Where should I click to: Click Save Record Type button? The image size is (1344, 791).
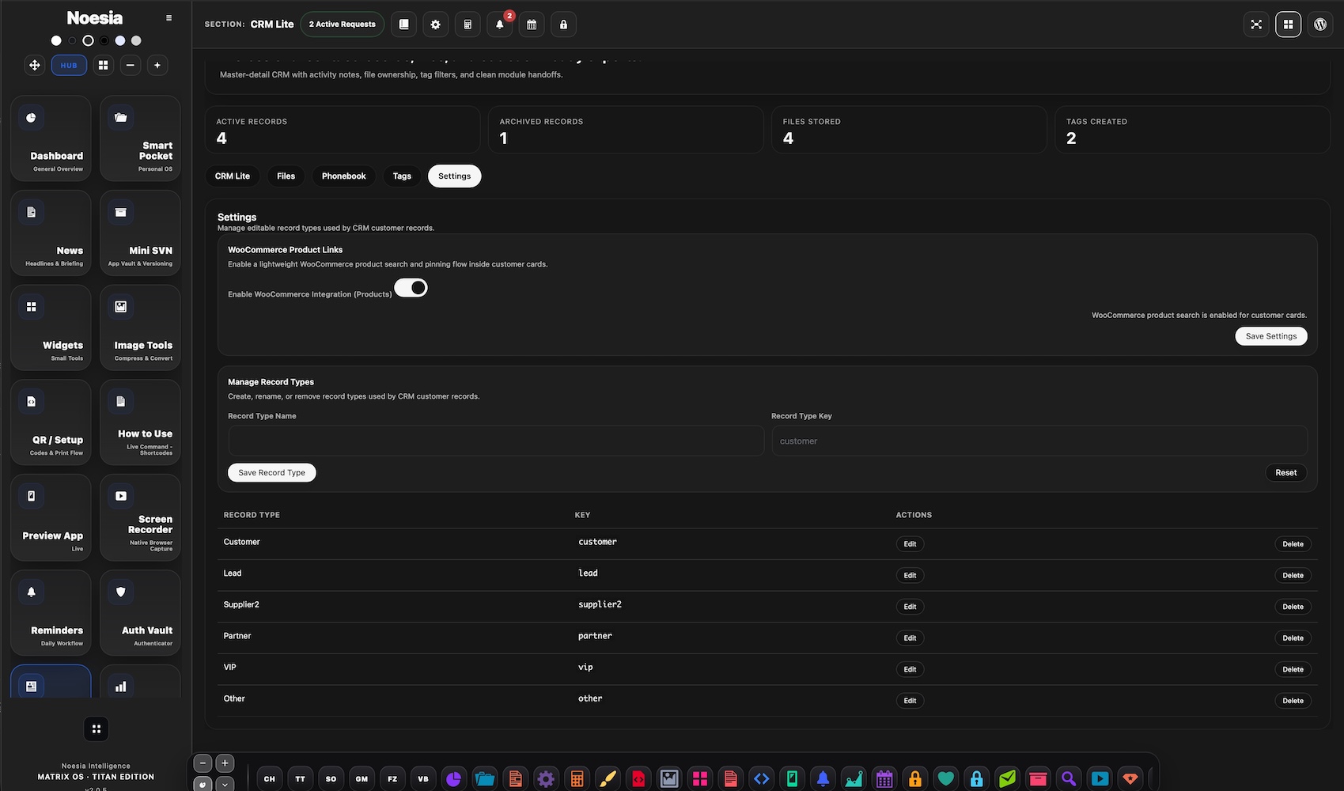tap(272, 473)
